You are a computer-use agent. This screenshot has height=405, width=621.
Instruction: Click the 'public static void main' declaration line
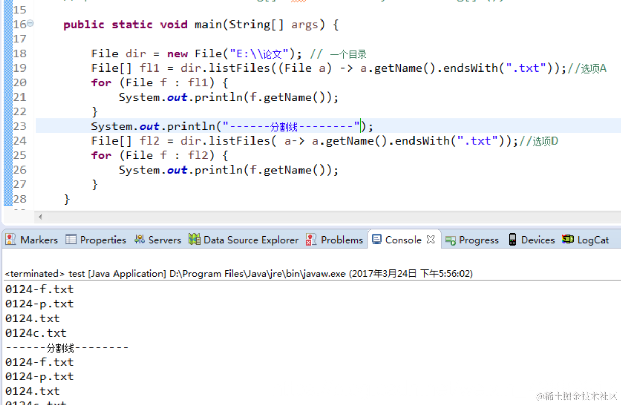(201, 25)
